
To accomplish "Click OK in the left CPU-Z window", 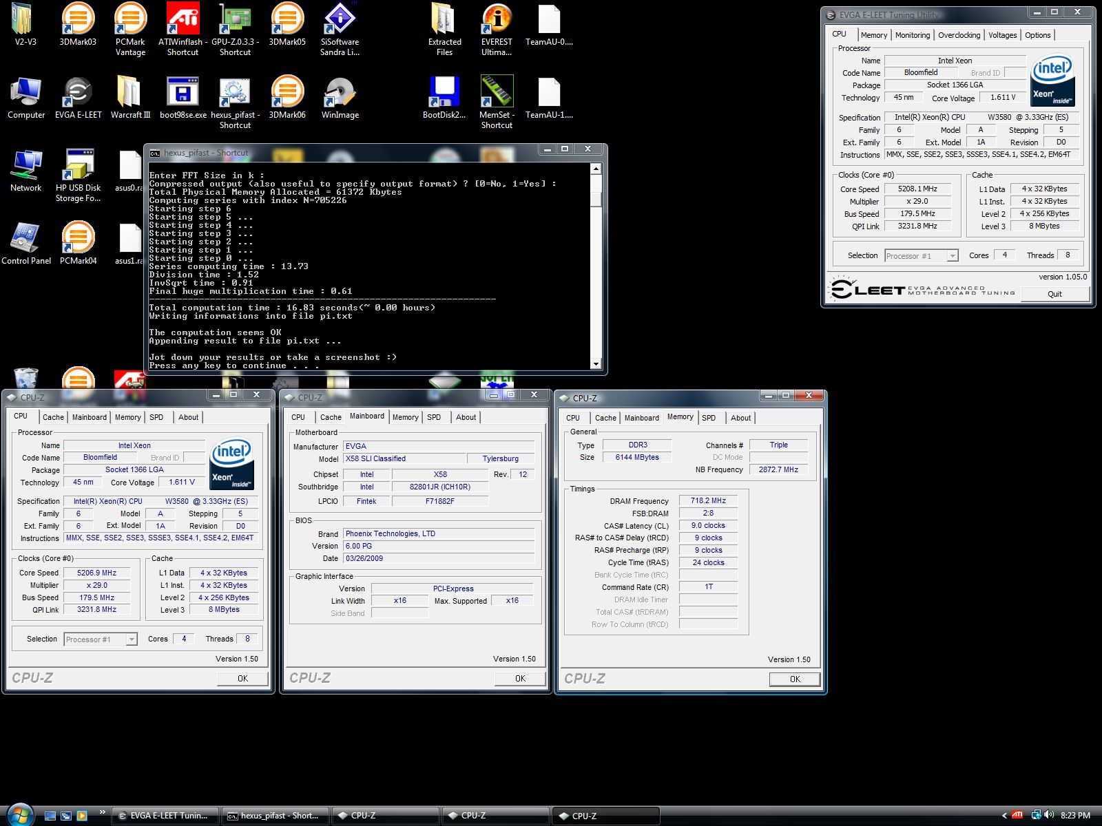I will [x=242, y=679].
